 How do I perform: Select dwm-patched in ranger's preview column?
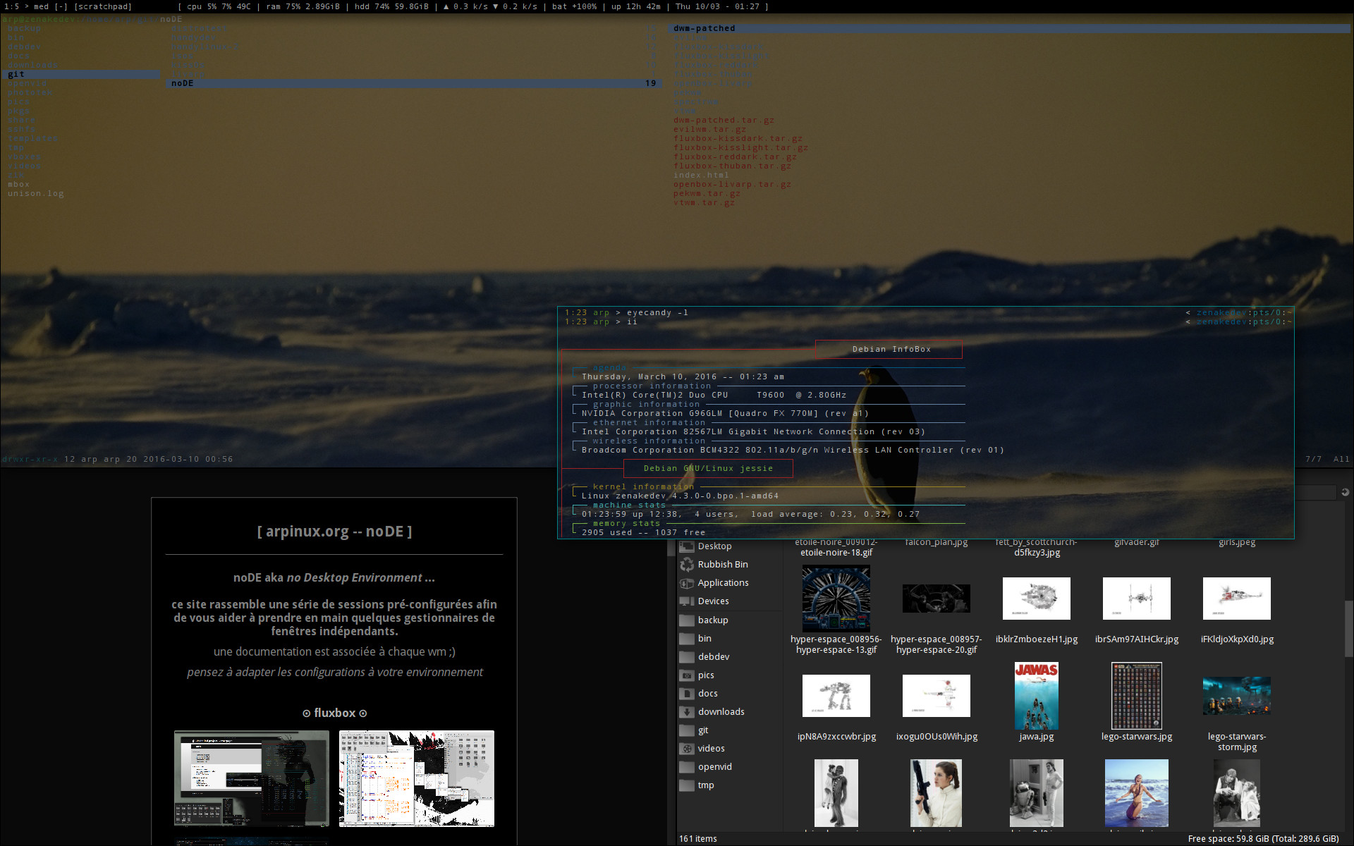[x=1008, y=28]
